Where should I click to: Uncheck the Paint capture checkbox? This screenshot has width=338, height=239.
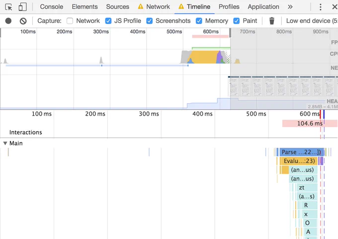237,21
